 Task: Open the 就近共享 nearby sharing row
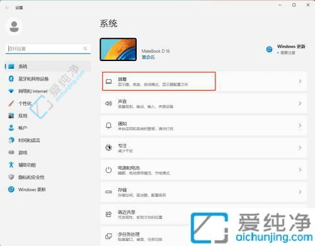203,214
